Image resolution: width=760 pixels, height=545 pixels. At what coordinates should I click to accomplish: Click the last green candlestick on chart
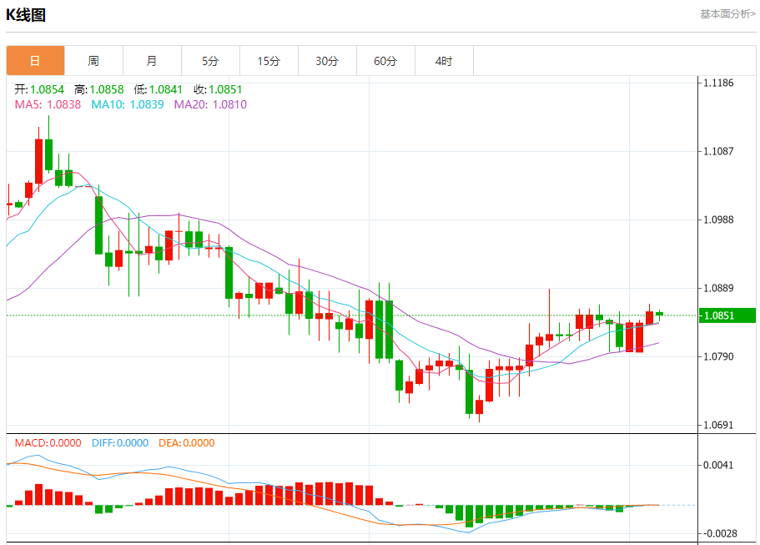click(x=659, y=315)
